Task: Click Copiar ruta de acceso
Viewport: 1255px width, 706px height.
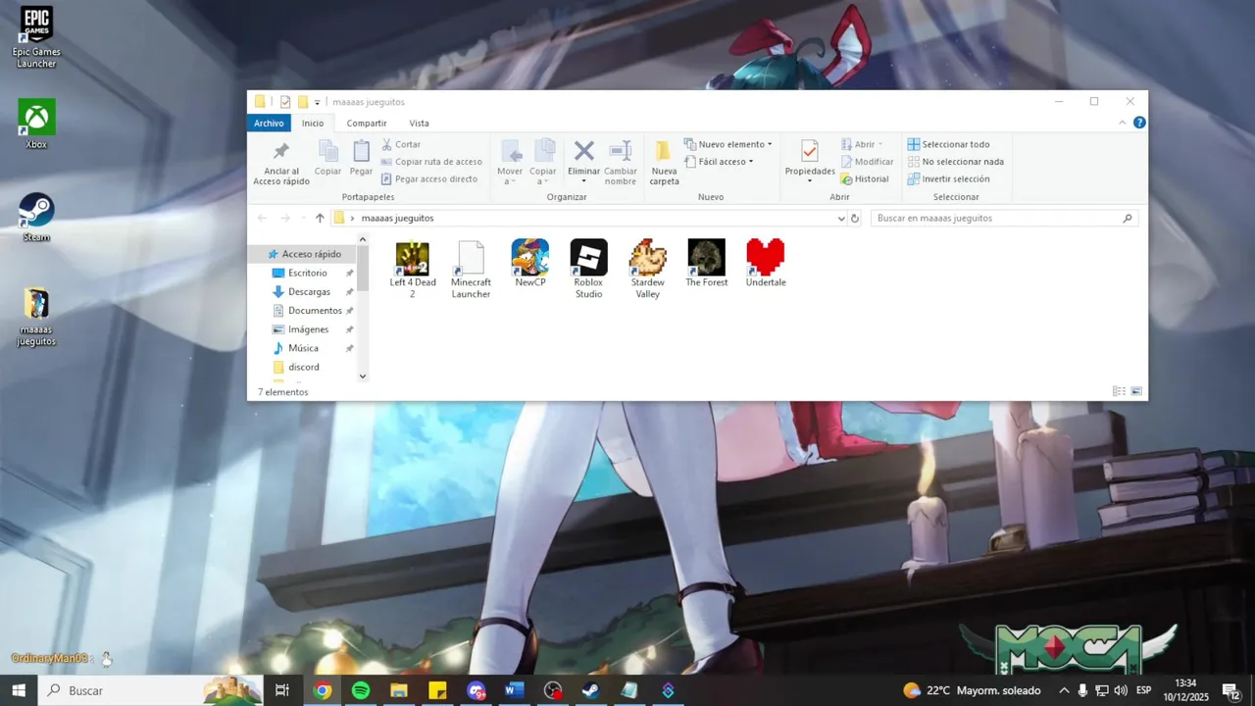Action: coord(431,162)
